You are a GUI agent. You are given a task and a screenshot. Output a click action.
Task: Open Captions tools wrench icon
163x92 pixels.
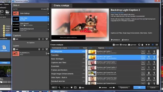pos(47,39)
